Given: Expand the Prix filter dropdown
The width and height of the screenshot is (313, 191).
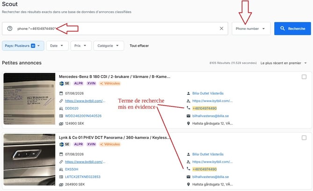Looking at the screenshot, I should pyautogui.click(x=81, y=46).
